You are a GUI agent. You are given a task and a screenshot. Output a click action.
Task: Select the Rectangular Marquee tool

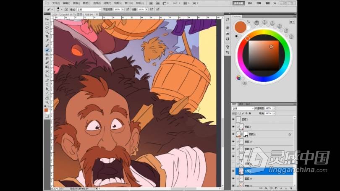click(x=47, y=24)
